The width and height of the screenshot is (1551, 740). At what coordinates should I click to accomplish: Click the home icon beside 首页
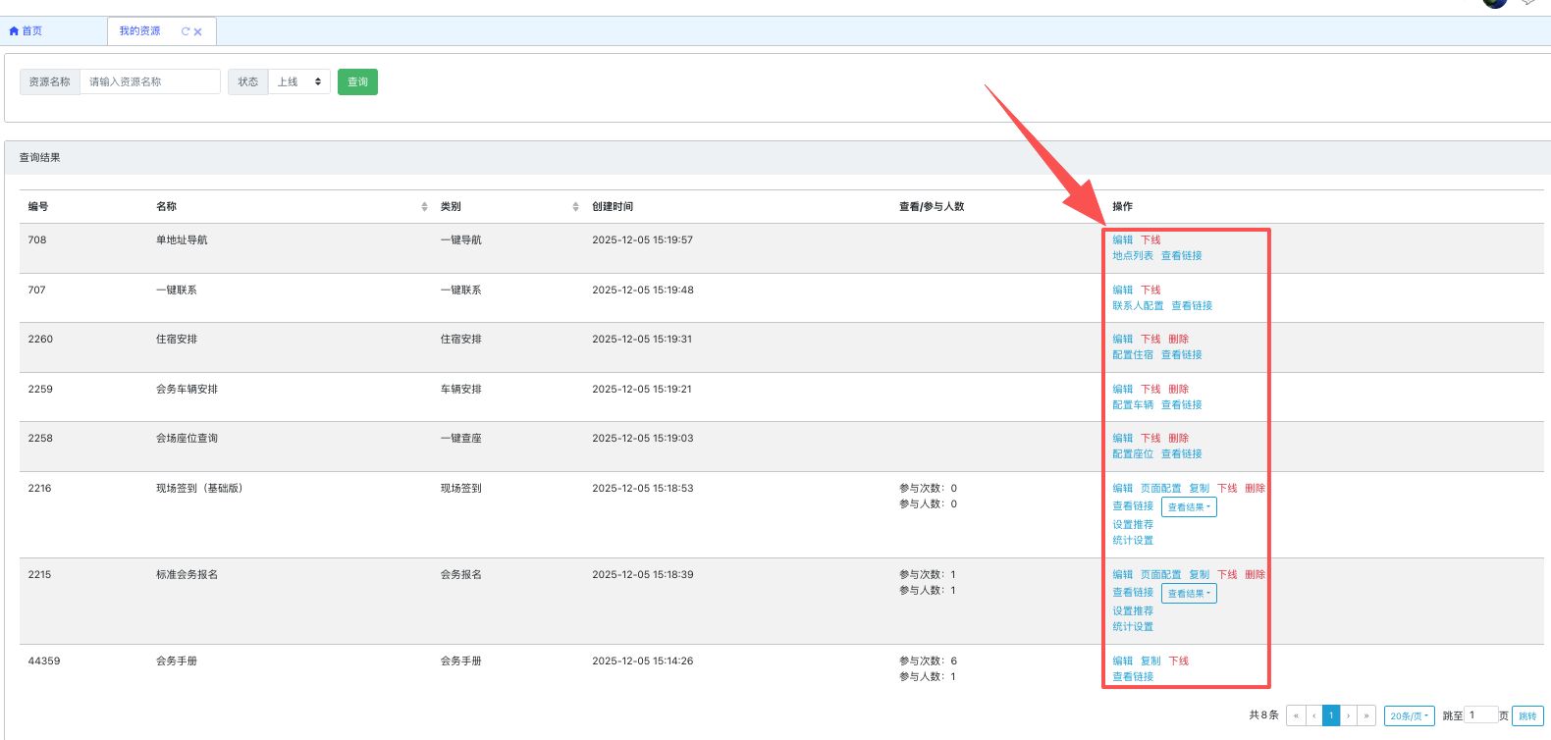click(14, 31)
